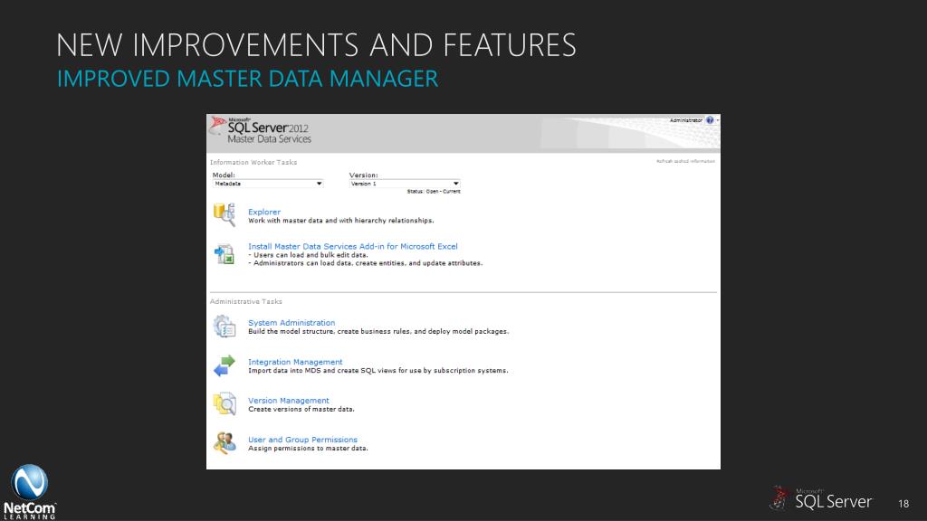Viewport: 927px width, 521px height.
Task: Click the 'NEW IMPROVEMENTS AND FEATURES' title
Action: coord(316,45)
